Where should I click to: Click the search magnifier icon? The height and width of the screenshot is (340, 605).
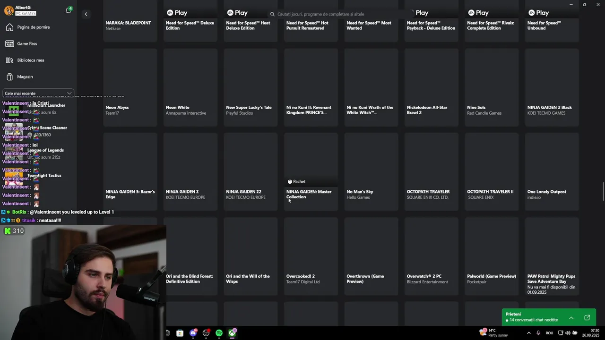click(272, 14)
